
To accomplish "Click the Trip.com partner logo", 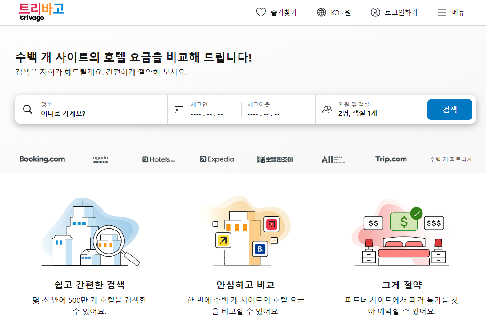I will point(391,159).
